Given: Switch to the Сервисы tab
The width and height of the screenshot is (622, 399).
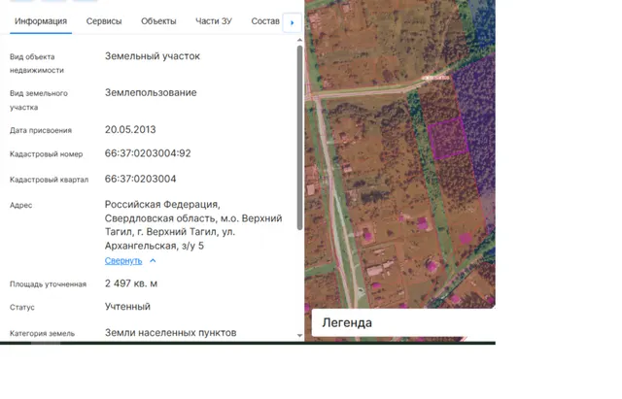Looking at the screenshot, I should pyautogui.click(x=104, y=21).
